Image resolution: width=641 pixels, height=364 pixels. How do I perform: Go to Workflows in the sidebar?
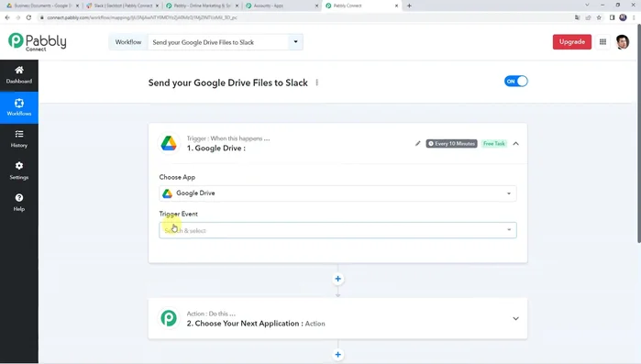[19, 107]
